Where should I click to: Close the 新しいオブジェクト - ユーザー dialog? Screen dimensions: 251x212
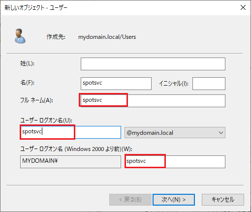243,7
